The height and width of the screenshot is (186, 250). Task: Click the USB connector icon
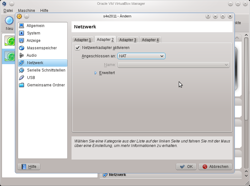(x=21, y=77)
